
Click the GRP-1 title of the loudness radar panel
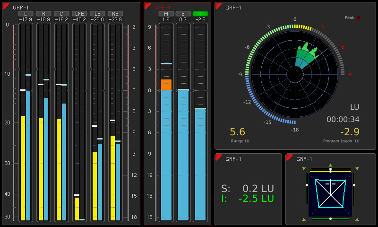point(233,8)
